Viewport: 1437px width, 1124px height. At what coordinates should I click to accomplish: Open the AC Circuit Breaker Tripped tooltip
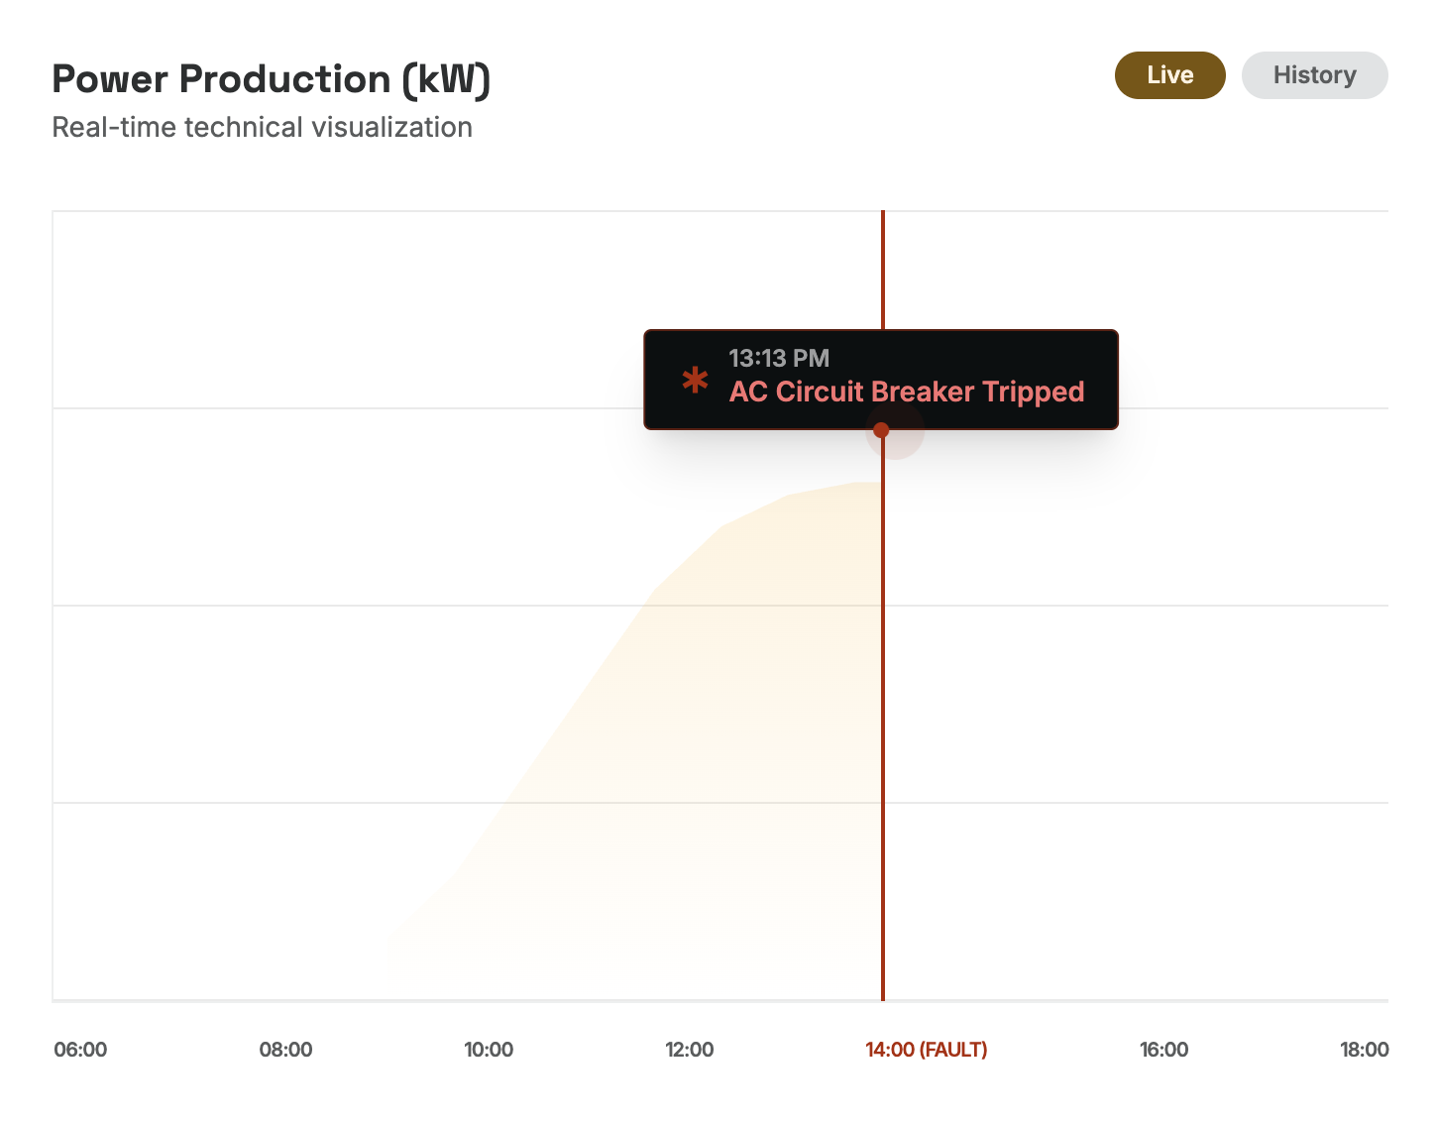pos(881,380)
